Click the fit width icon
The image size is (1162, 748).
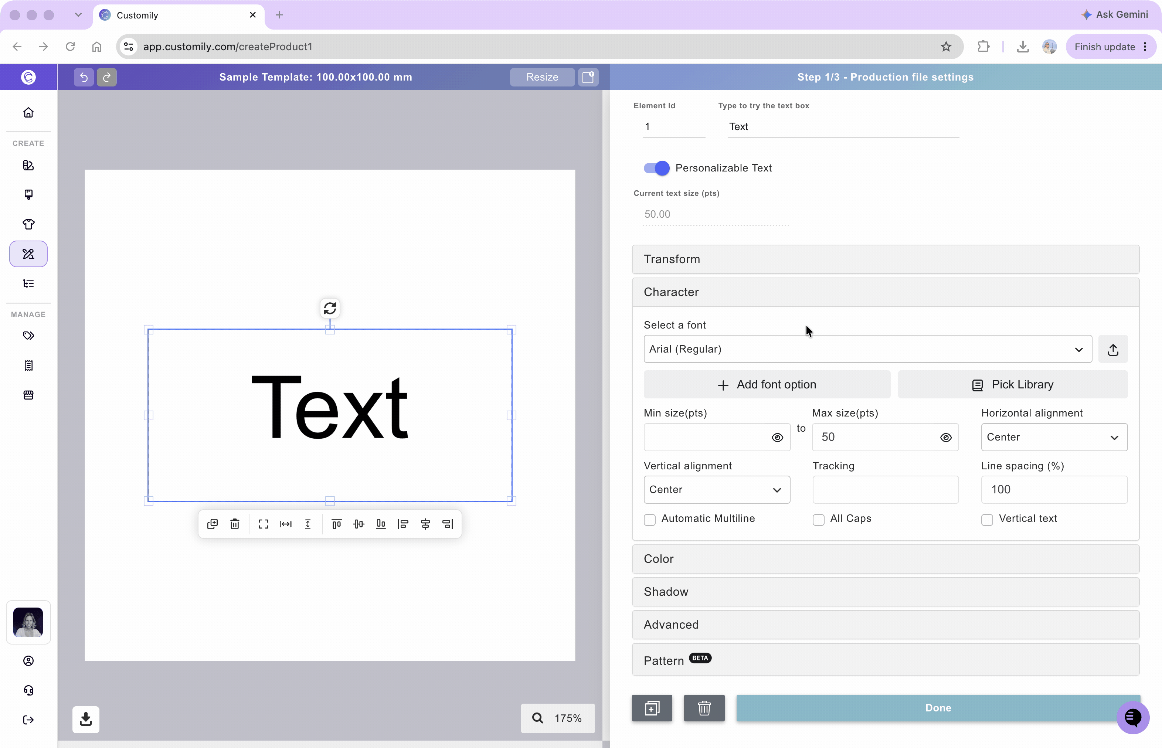pyautogui.click(x=286, y=524)
